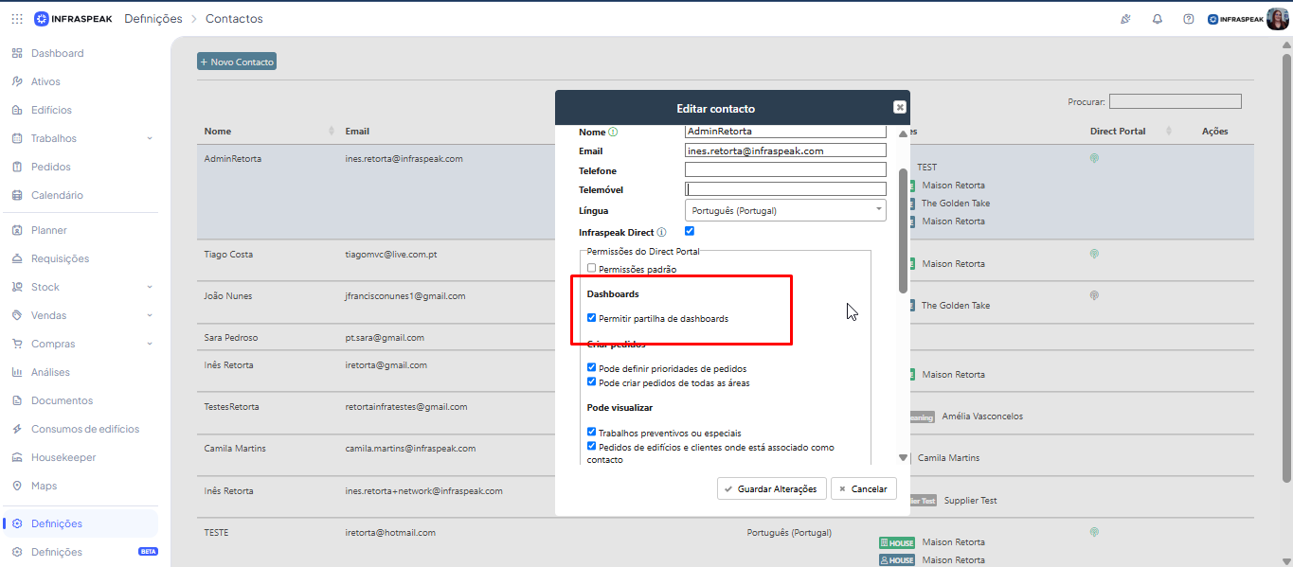
Task: Click the Amélia Vasconcelos entry
Action: (x=982, y=416)
